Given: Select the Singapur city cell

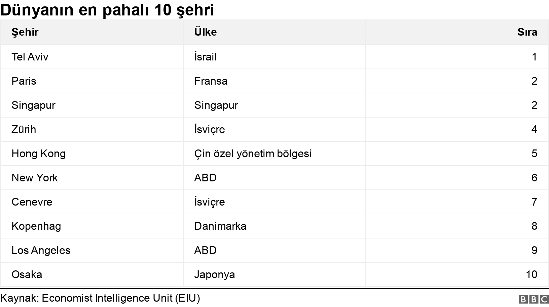Looking at the screenshot, I should (92, 105).
